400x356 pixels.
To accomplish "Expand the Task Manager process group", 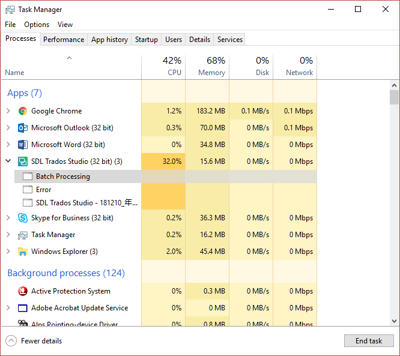I will (x=8, y=234).
